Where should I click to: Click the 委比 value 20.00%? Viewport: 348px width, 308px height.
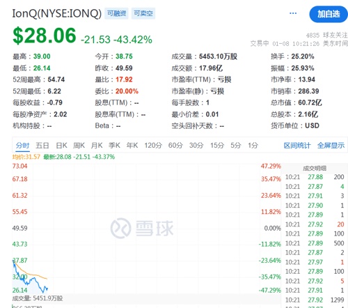pyautogui.click(x=127, y=91)
